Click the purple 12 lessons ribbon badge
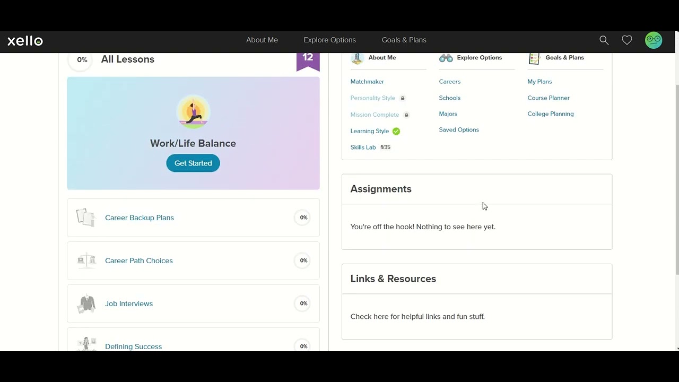 [x=308, y=62]
